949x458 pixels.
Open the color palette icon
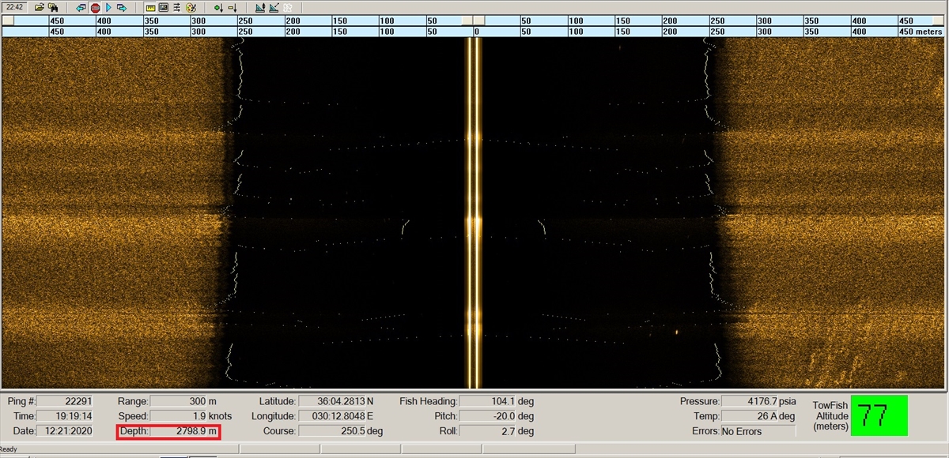coord(191,7)
